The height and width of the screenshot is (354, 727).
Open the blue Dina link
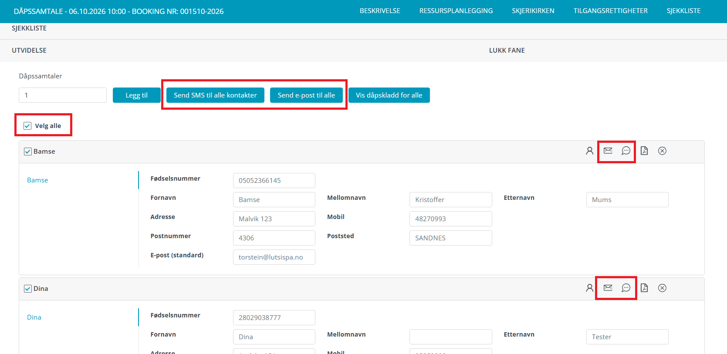tap(34, 317)
